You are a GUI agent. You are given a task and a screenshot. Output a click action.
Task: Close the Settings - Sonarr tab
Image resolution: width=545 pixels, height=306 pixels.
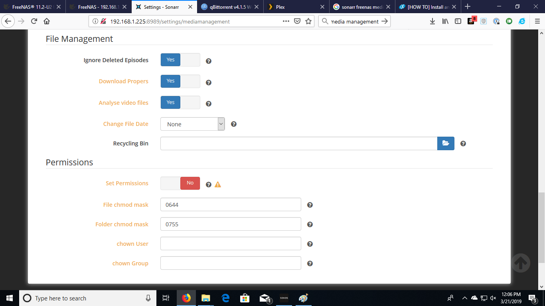pos(190,7)
